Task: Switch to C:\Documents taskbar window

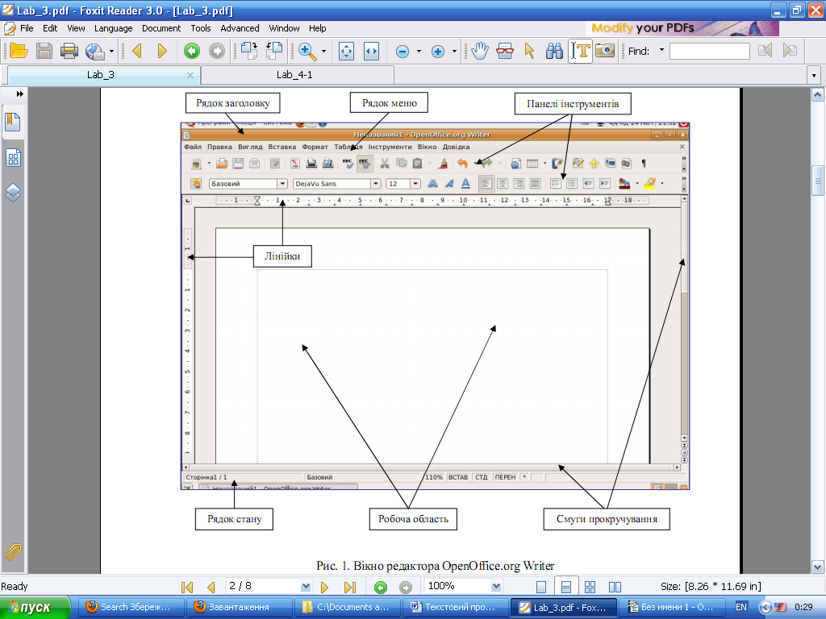Action: 347,608
